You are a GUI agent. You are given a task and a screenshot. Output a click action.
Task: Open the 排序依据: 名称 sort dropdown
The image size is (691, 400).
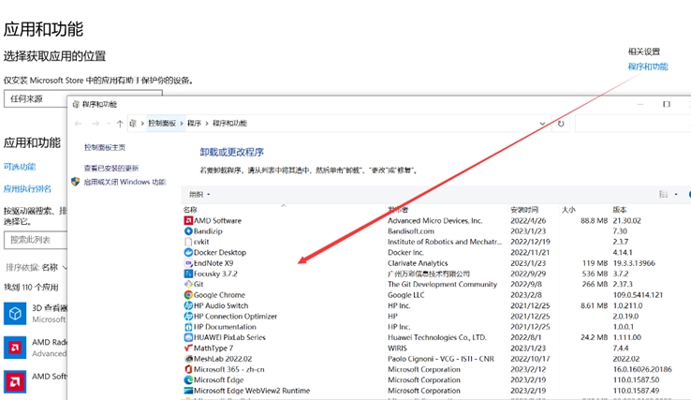click(37, 267)
